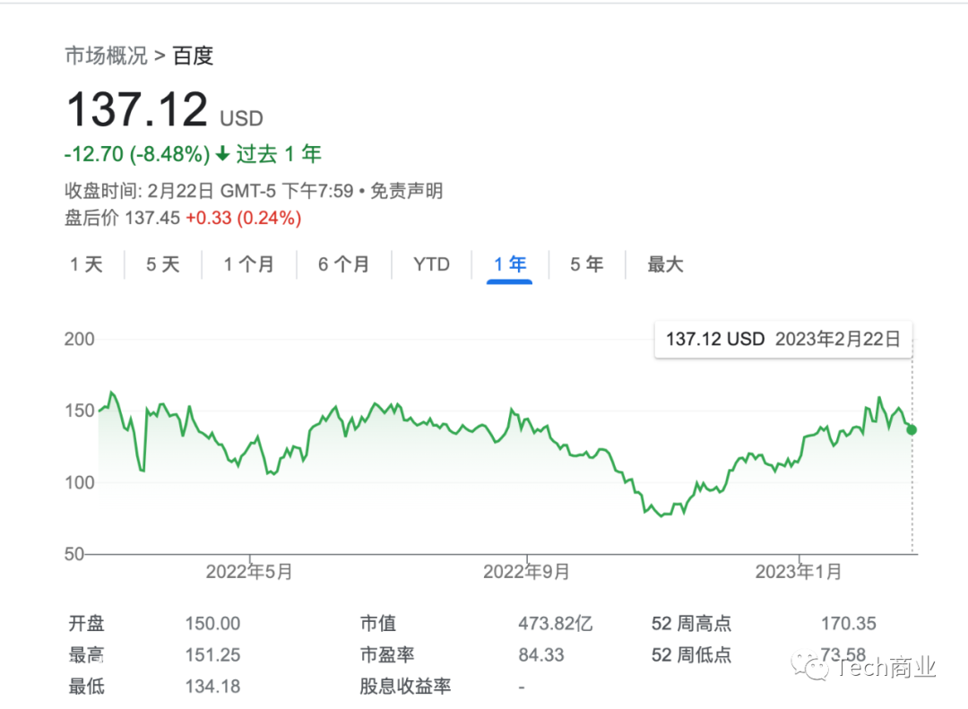Viewport: 968px width, 709px height.
Task: Click the down arrow beside -8.48%
Action: point(222,154)
